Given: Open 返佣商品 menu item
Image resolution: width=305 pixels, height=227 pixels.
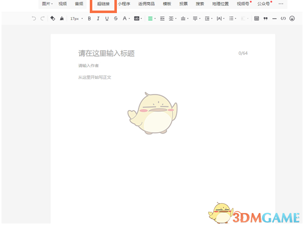Looking at the screenshot, I should point(146,4).
